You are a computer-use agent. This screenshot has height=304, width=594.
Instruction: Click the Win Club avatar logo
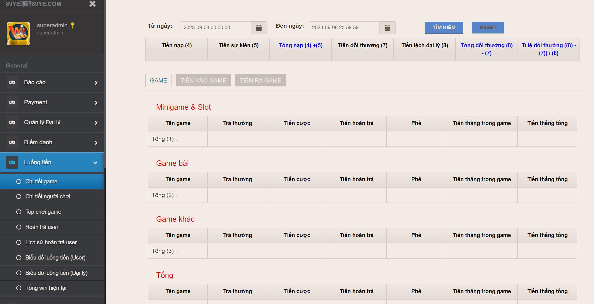pos(18,34)
